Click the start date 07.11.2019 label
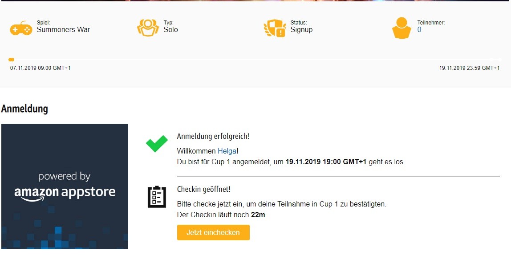 pyautogui.click(x=41, y=68)
